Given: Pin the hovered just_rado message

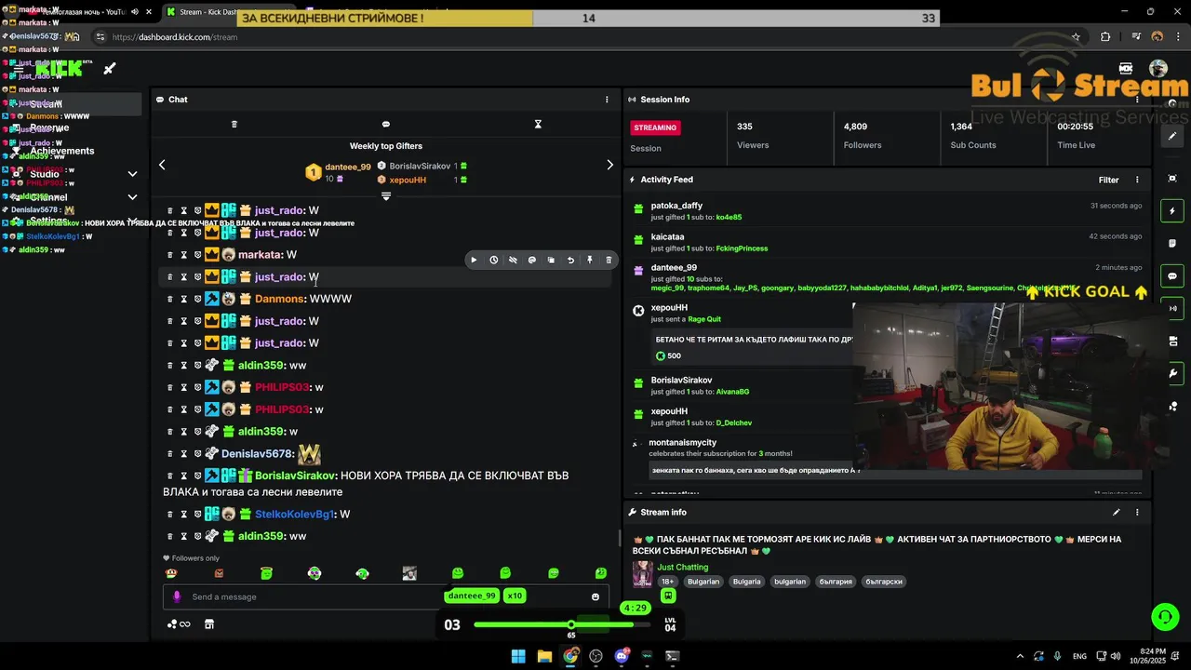Looking at the screenshot, I should pyautogui.click(x=590, y=261).
